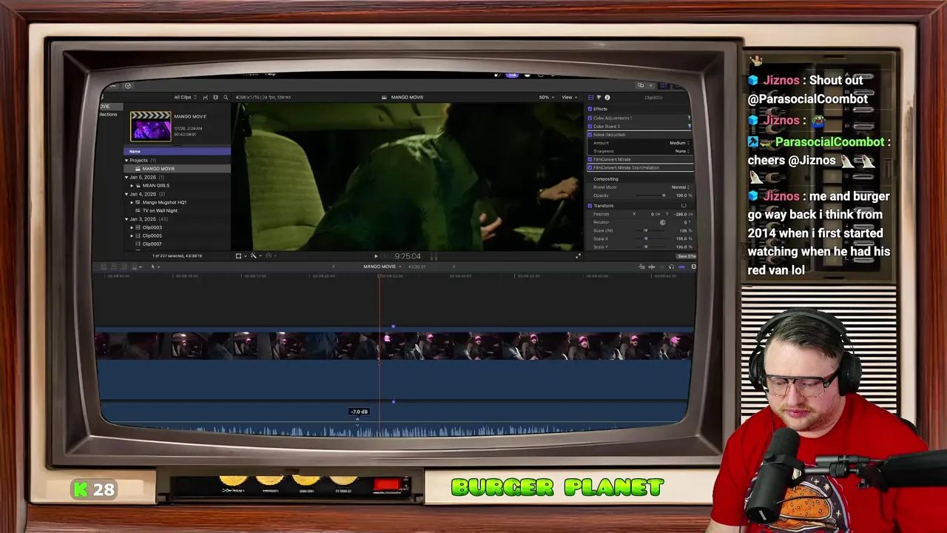Select the TV on Wall Night clip
947x533 pixels.
[x=160, y=210]
